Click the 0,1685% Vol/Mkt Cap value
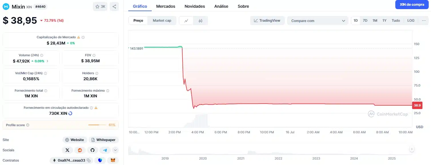The width and height of the screenshot is (431, 165). tap(31, 79)
